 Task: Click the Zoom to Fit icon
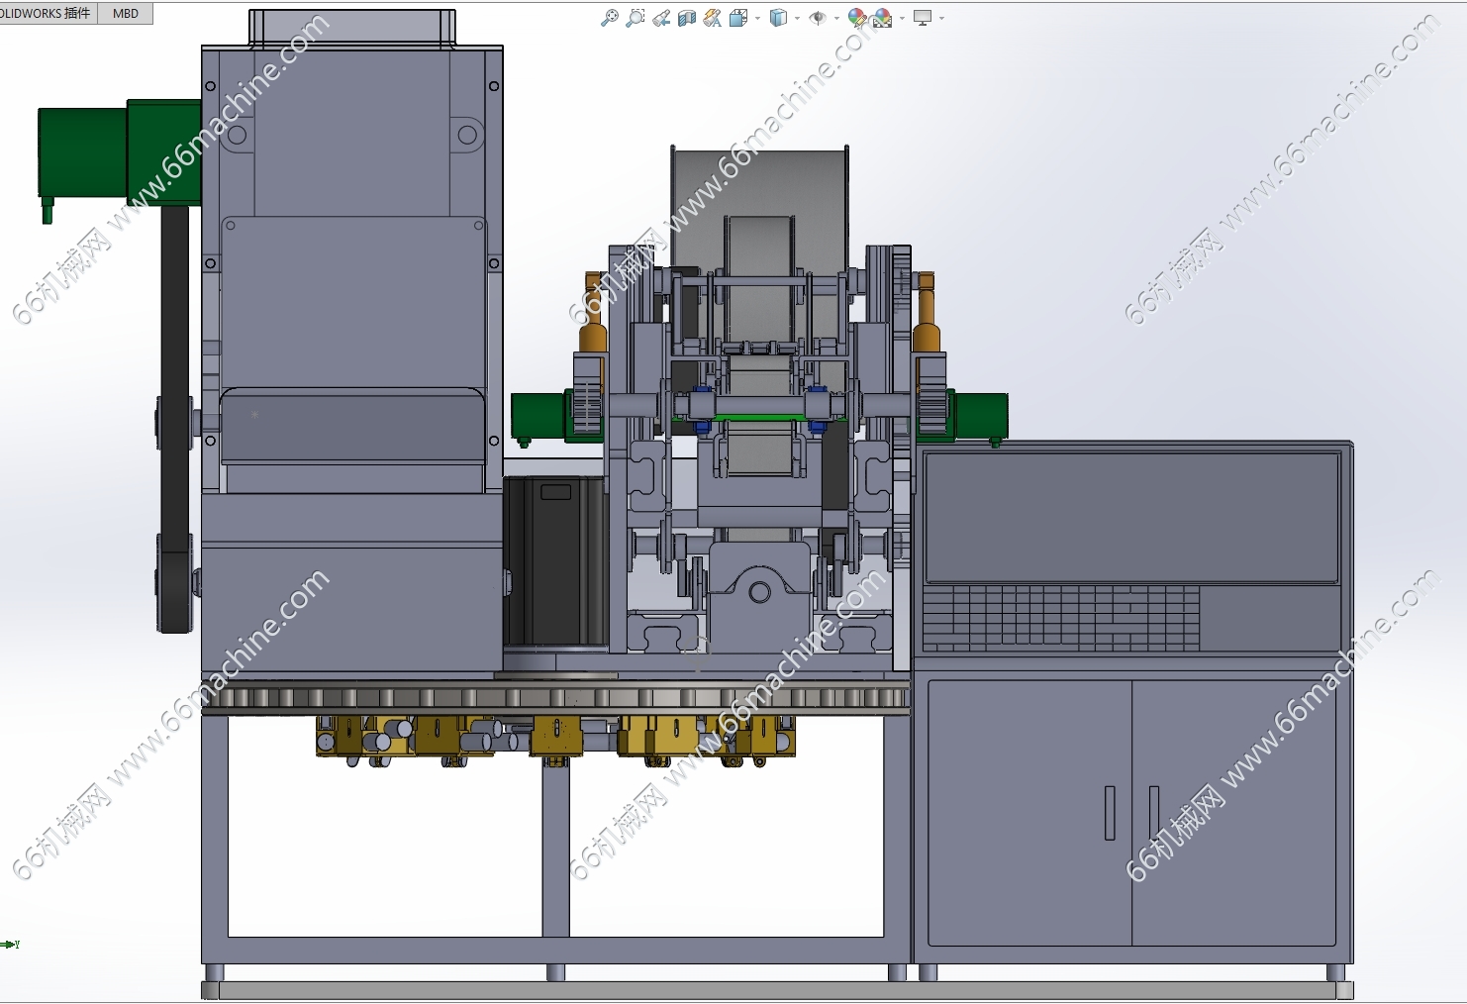(610, 18)
